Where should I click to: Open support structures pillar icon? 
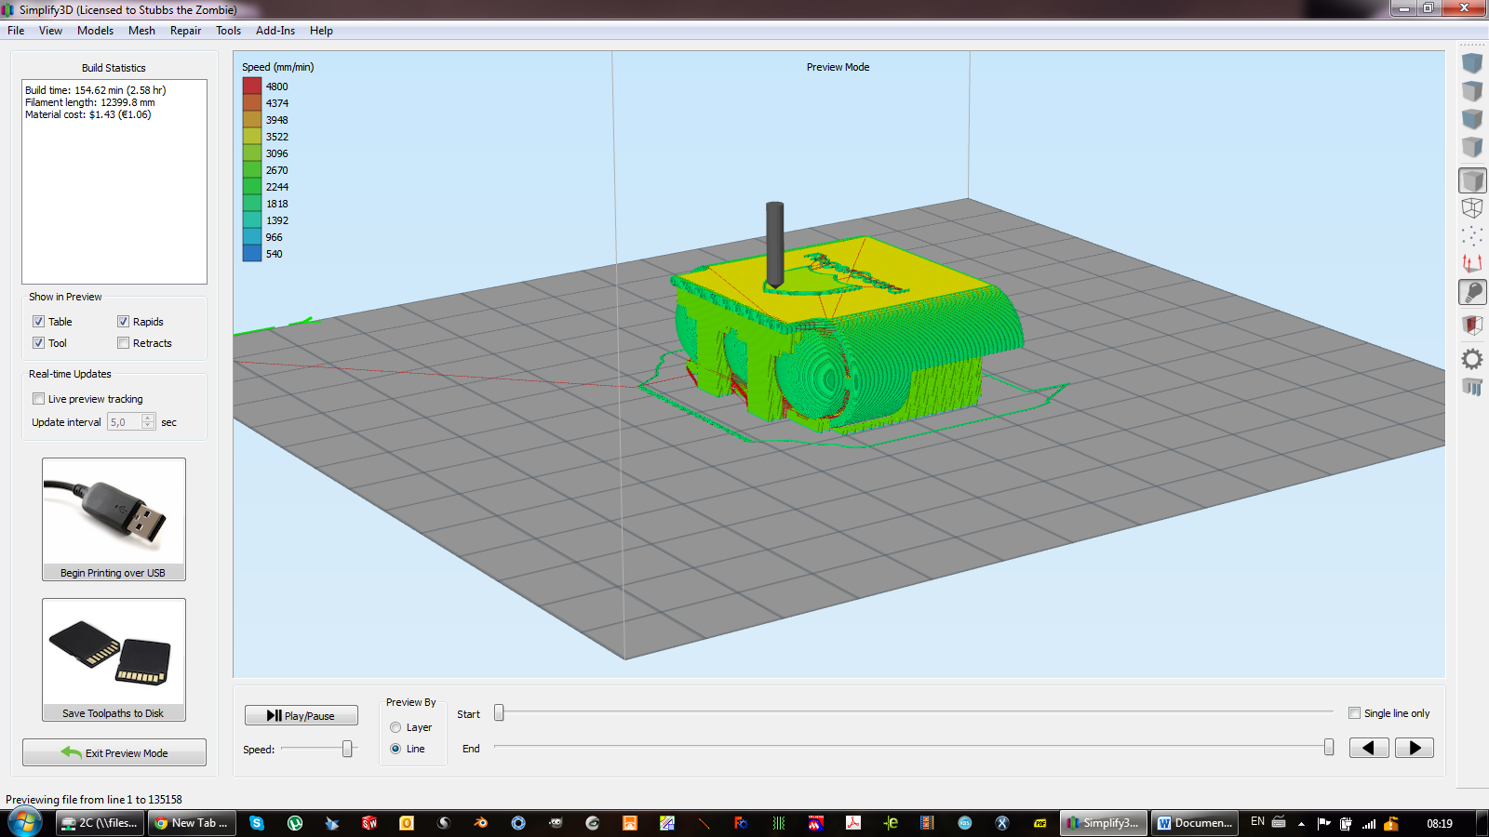1472,387
